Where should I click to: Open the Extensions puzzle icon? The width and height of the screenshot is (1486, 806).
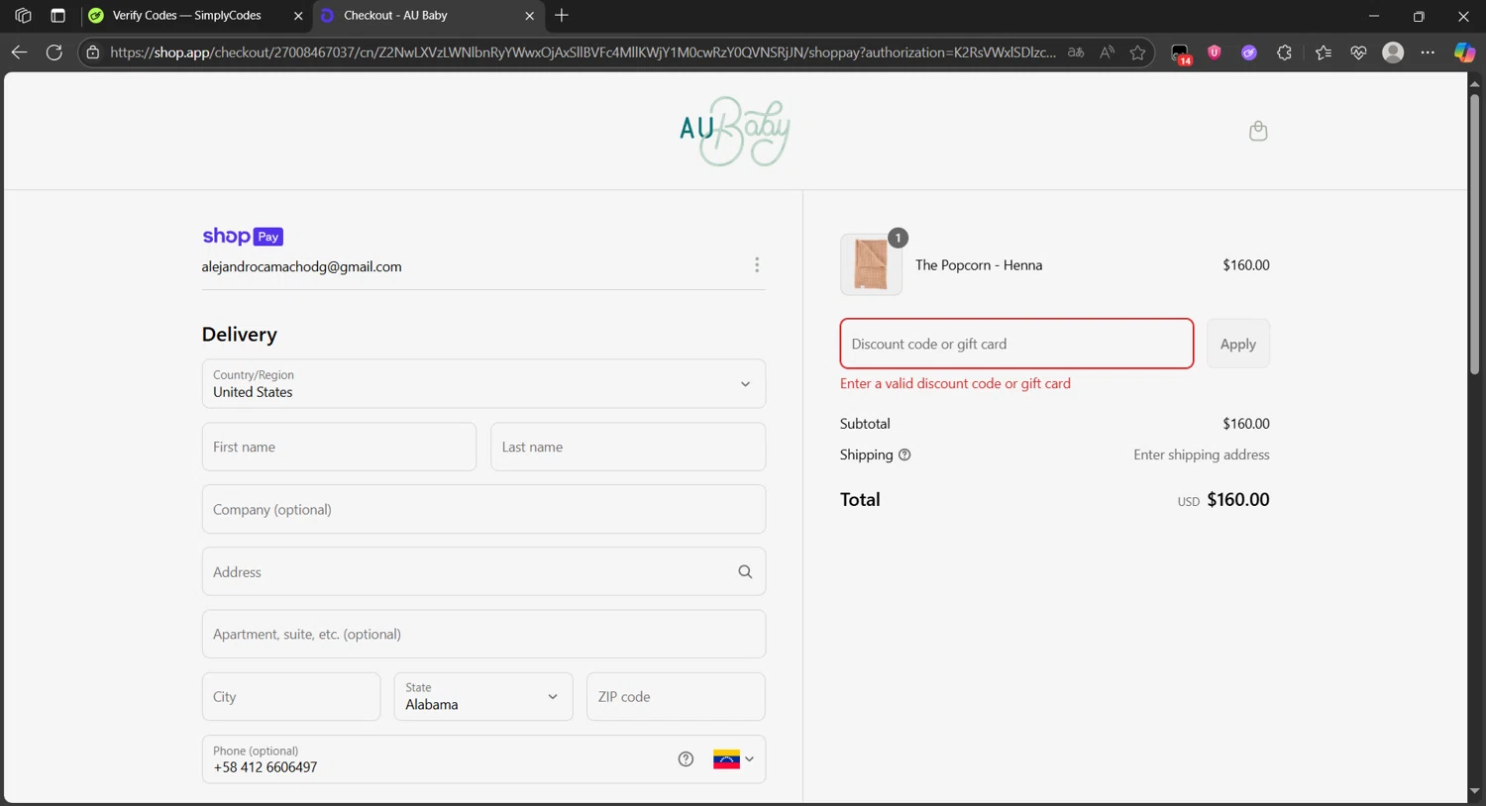coord(1284,52)
